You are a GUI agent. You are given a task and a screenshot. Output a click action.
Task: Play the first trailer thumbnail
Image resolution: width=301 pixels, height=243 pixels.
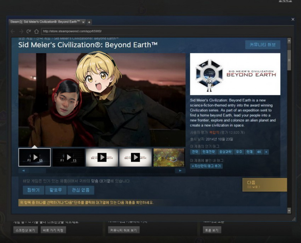click(34, 157)
